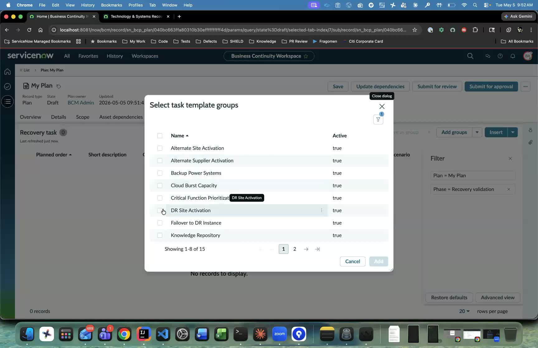Open person icon in right sidebar
This screenshot has width=538, height=348.
point(530,130)
